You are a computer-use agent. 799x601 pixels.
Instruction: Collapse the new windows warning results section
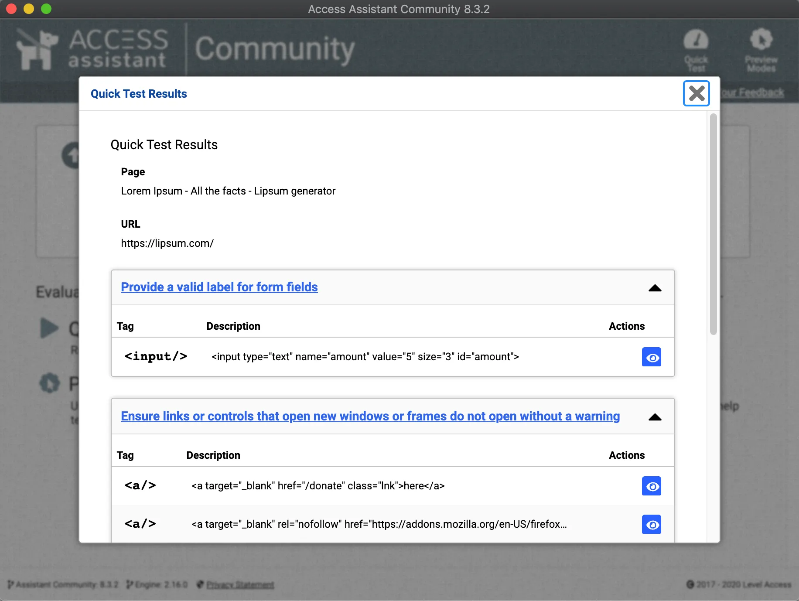pyautogui.click(x=655, y=417)
